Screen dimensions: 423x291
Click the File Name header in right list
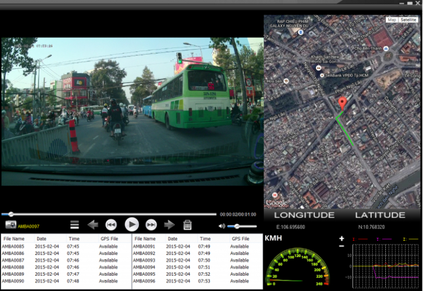pos(145,239)
